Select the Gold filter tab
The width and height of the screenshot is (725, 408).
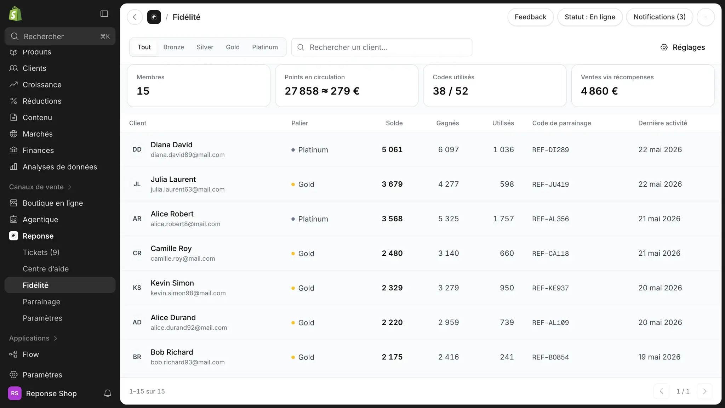tap(233, 47)
